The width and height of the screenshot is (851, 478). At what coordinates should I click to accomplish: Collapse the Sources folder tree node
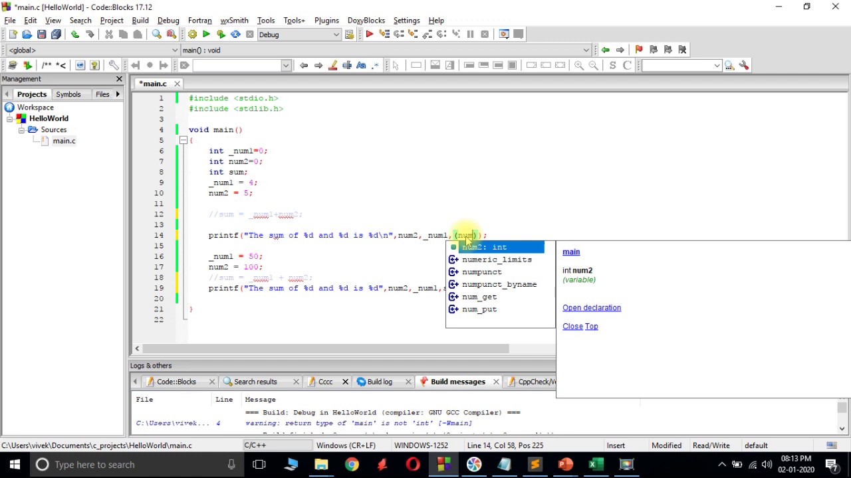(21, 130)
